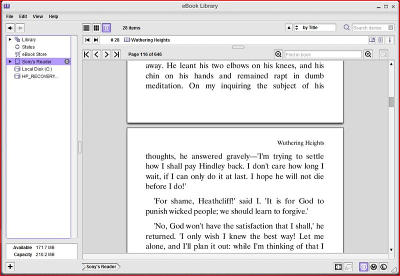The image size is (400, 276).
Task: Find previous match in book
Action: click(x=278, y=54)
